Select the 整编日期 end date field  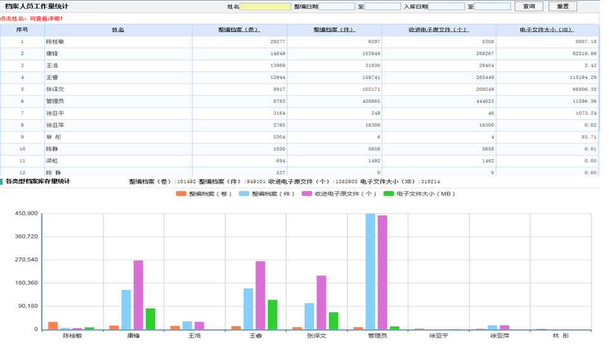point(382,6)
